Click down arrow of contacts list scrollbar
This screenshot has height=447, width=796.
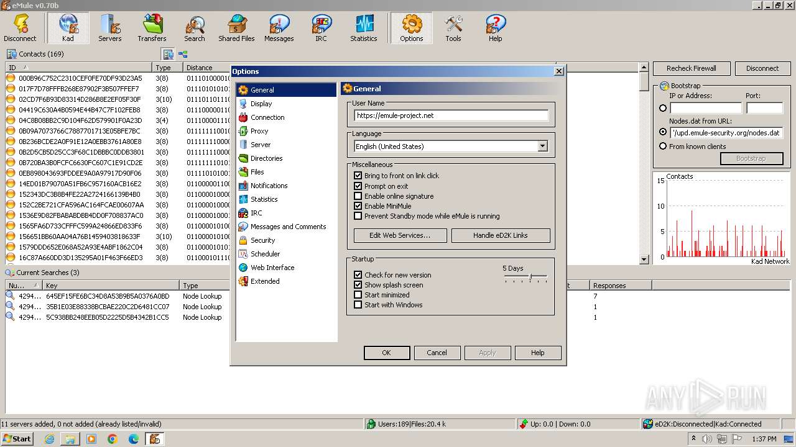pos(644,259)
